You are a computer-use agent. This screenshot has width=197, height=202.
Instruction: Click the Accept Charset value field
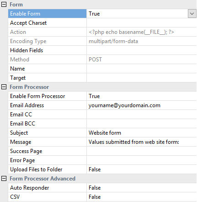pyautogui.click(x=142, y=23)
